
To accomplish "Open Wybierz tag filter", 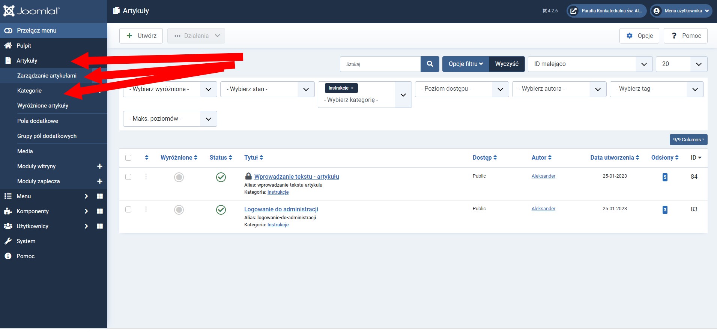I will click(x=657, y=89).
